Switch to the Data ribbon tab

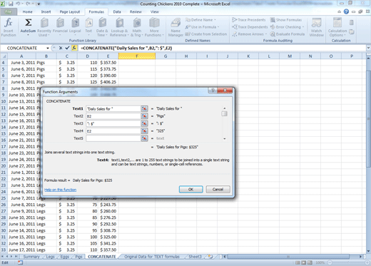pos(117,11)
